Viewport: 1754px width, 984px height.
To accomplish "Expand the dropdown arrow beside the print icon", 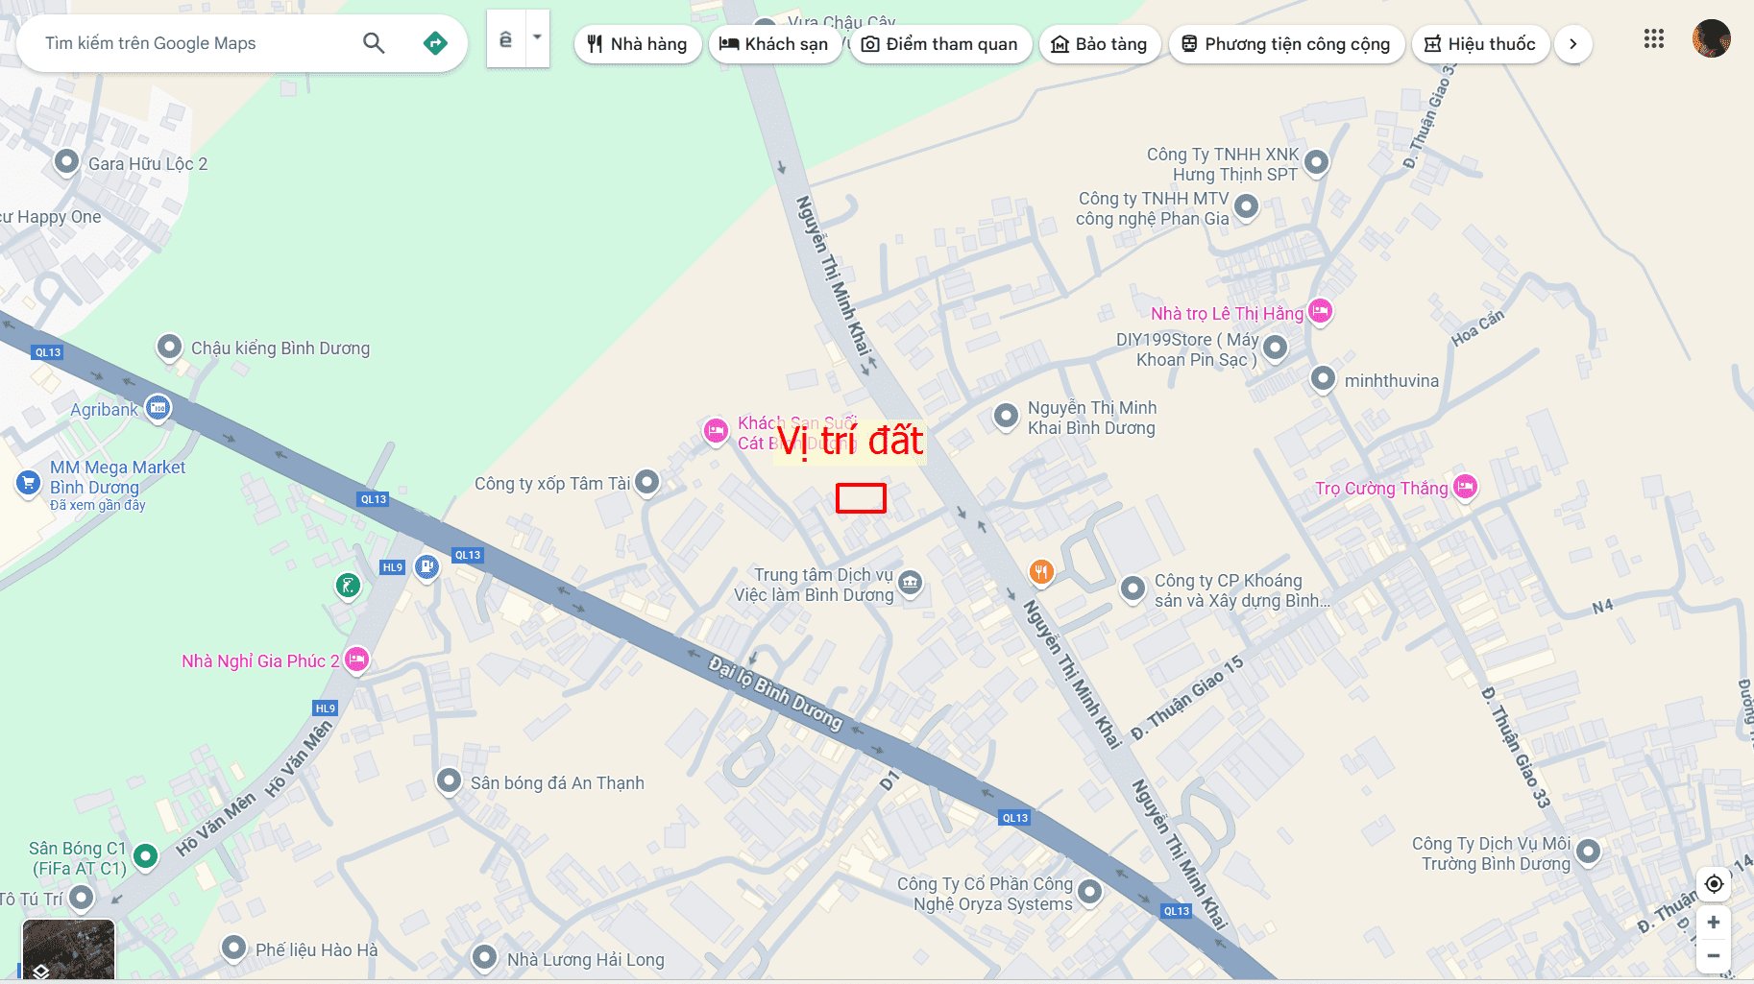I will tap(537, 38).
